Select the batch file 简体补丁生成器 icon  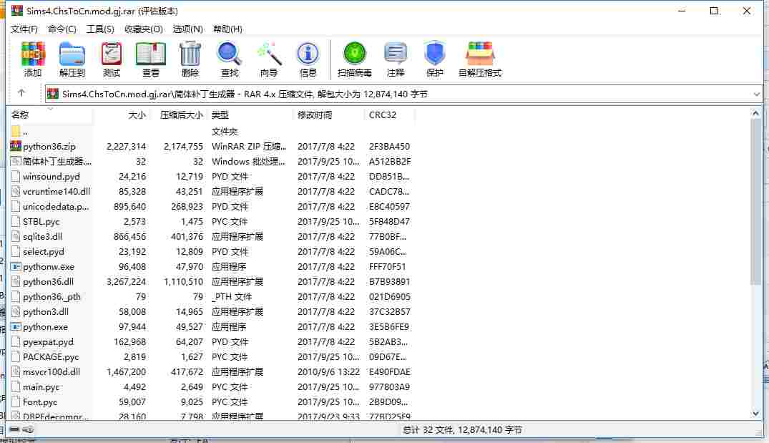pyautogui.click(x=16, y=161)
